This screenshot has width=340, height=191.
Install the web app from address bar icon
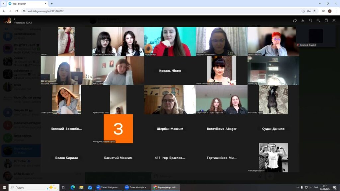[303, 11]
